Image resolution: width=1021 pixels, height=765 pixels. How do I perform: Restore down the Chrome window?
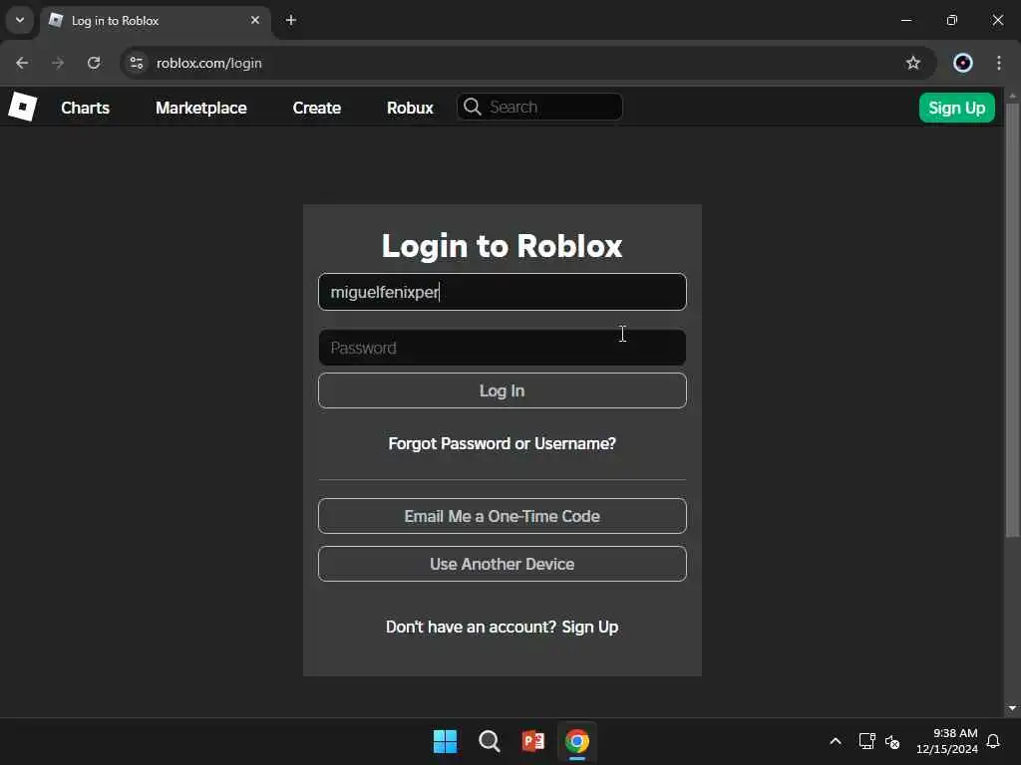click(x=952, y=20)
